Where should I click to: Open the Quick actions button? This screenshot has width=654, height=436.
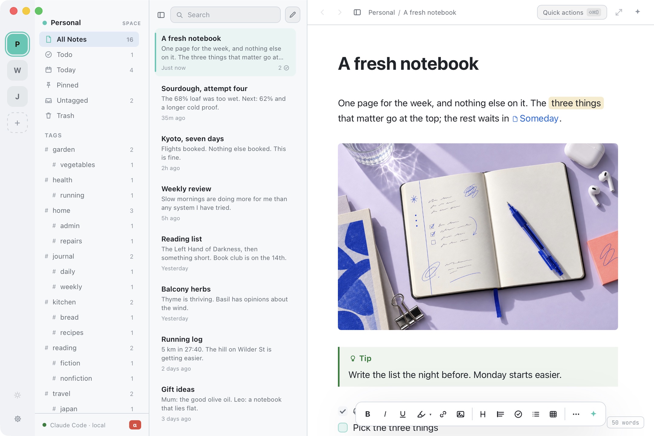click(572, 12)
